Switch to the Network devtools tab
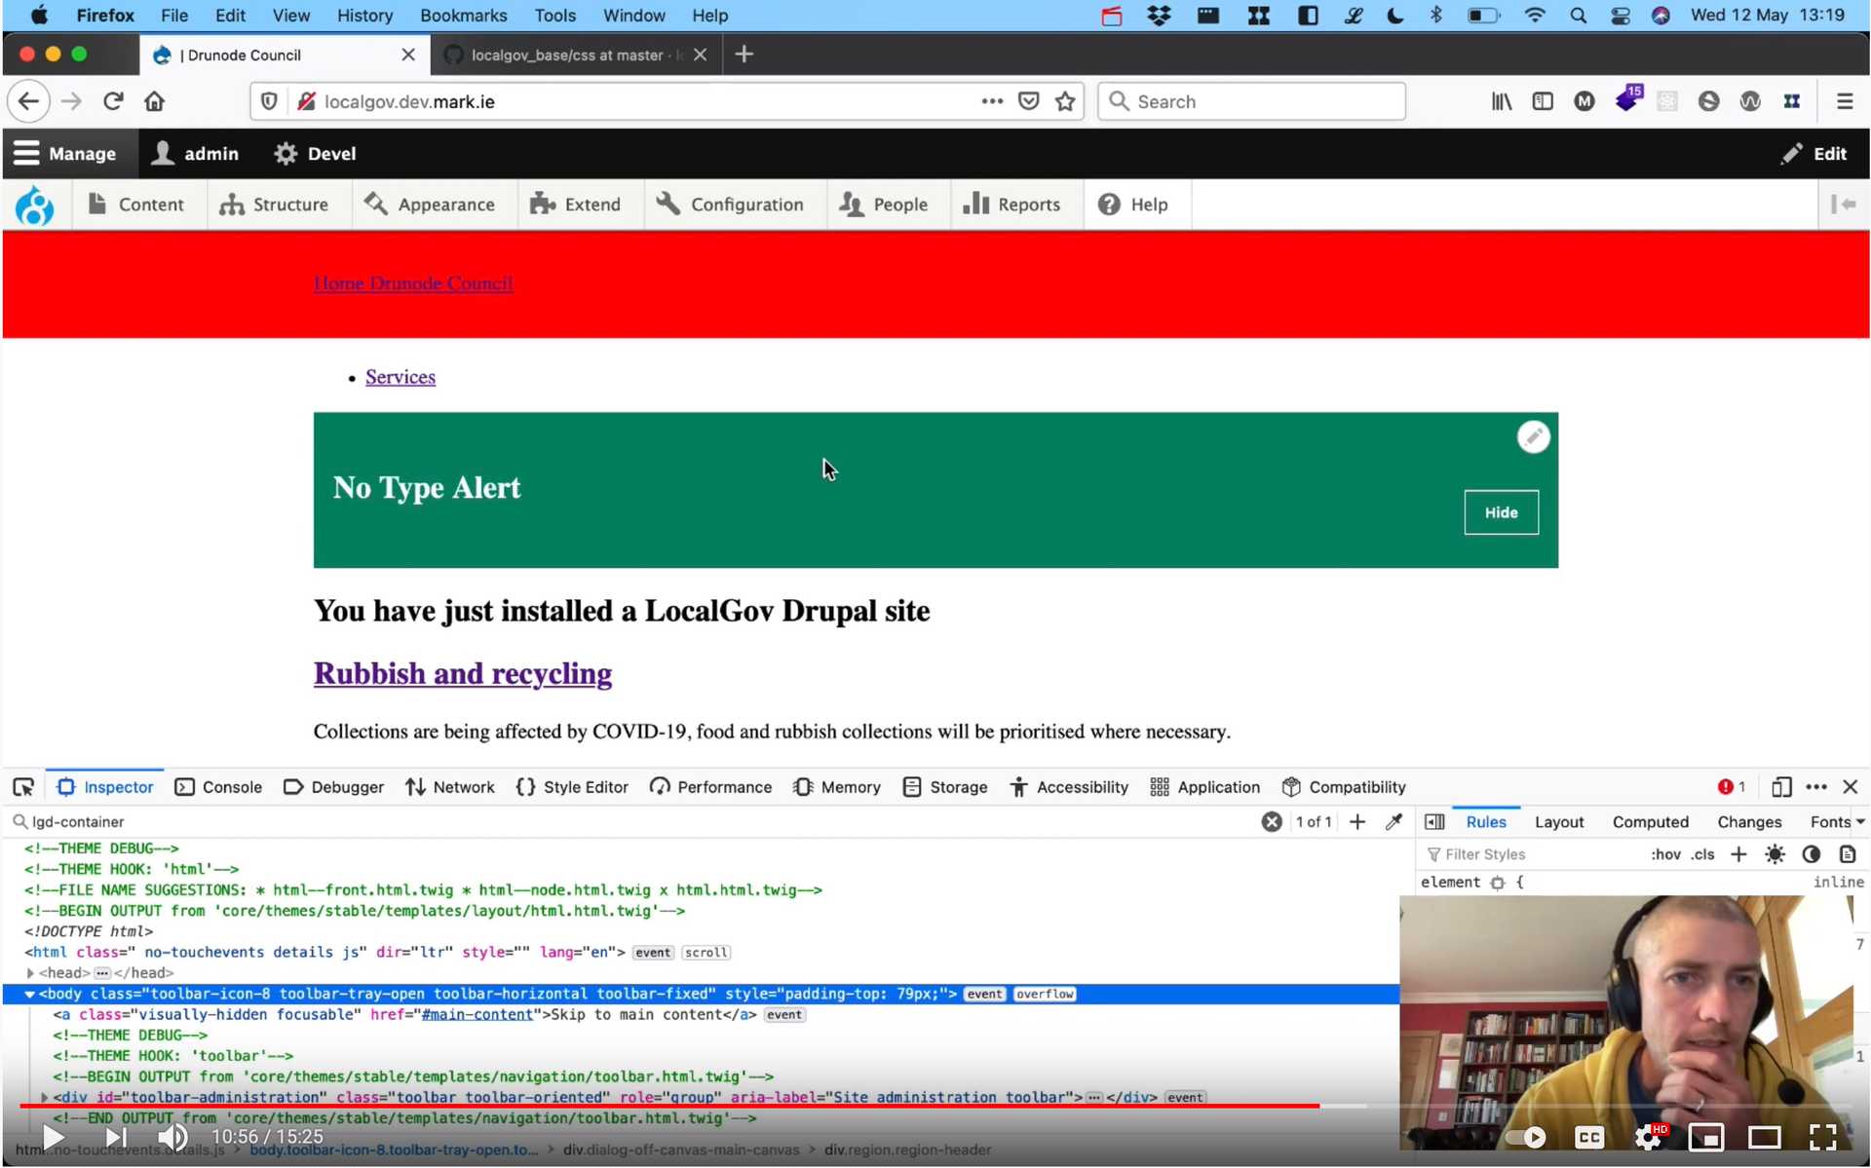 point(450,787)
